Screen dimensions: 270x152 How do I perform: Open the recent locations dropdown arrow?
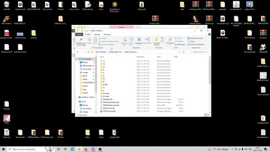point(85,52)
